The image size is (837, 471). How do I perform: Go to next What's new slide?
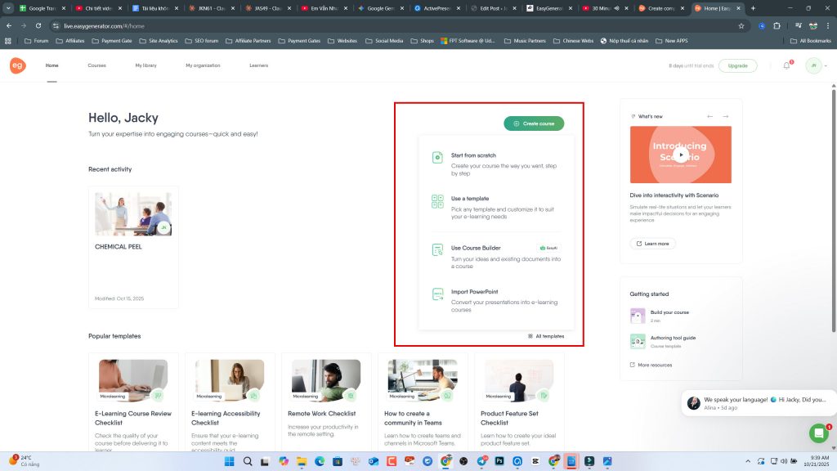(x=725, y=116)
